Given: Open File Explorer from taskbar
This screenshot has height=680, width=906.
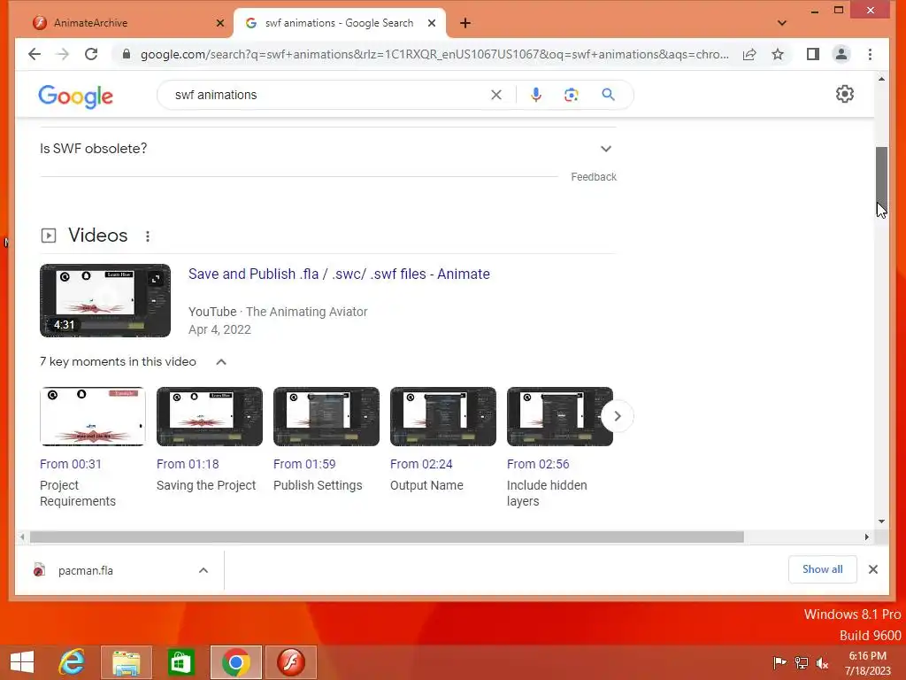Looking at the screenshot, I should tap(126, 662).
